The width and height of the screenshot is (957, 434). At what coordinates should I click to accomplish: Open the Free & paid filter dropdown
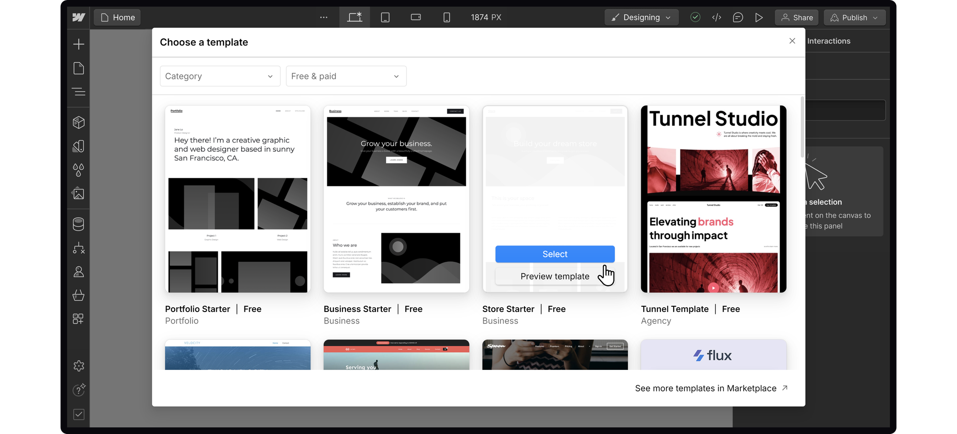(346, 76)
